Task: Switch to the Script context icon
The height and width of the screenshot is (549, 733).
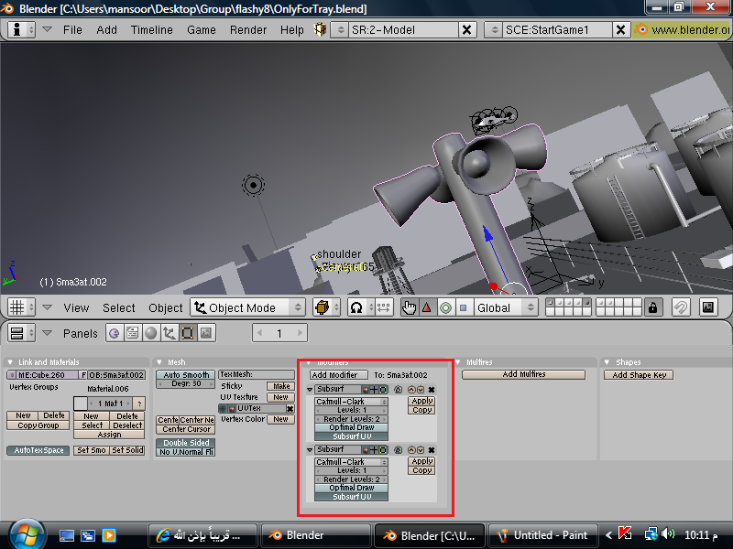Action: (x=133, y=333)
